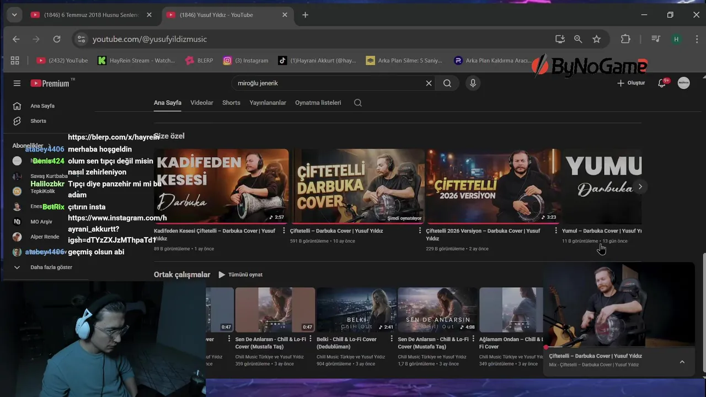Select the Yayınlananlar channel tab

268,103
